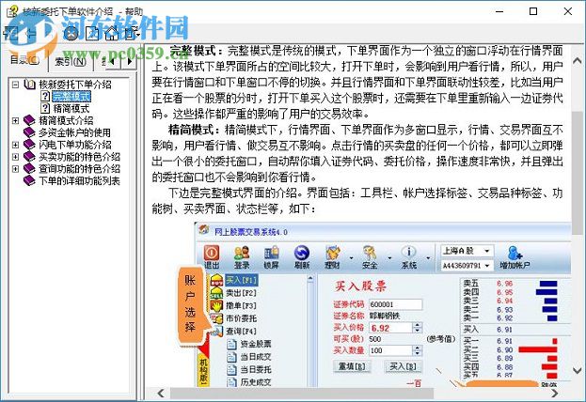This screenshot has width=586, height=402.
Task: Click the 刷新 refresh globe icon in embedded screenshot
Action: tap(302, 257)
